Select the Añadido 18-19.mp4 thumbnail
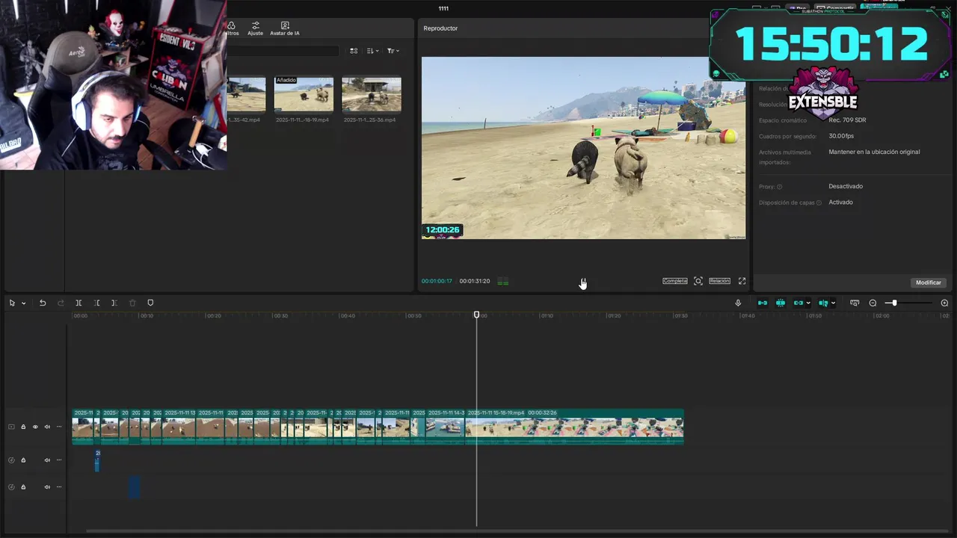The image size is (957, 538). [x=304, y=94]
